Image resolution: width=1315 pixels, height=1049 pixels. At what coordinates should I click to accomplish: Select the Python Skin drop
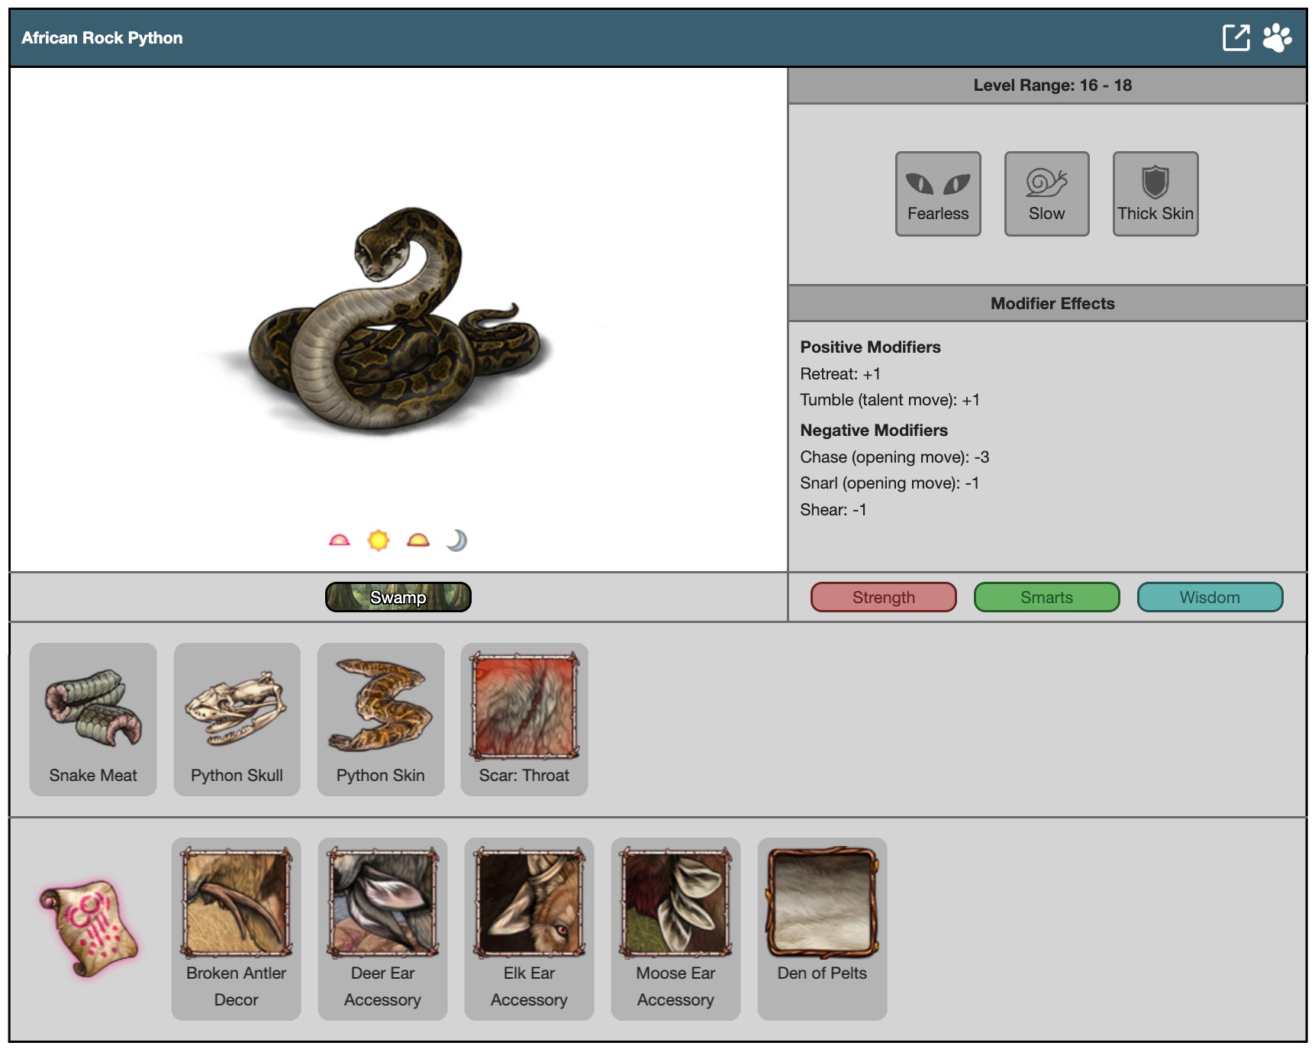point(380,719)
